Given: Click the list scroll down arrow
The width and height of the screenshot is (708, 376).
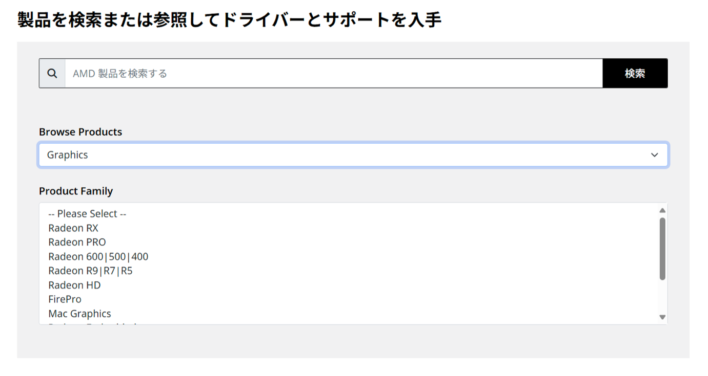Looking at the screenshot, I should coord(662,317).
